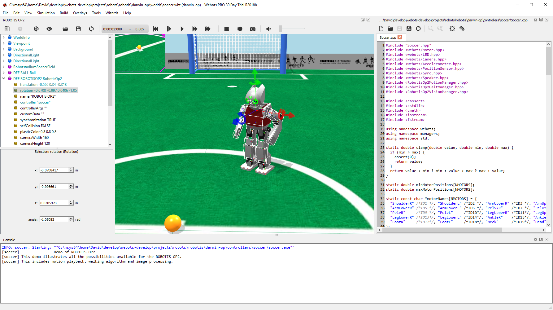Select the Soccer.cpp editor tab
Screen dimensions: 553x310
pos(388,38)
